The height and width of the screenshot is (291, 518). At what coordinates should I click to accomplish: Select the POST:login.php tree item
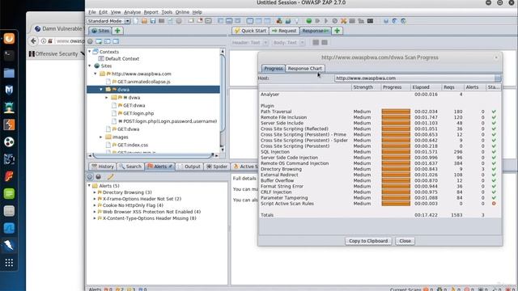pos(164,121)
